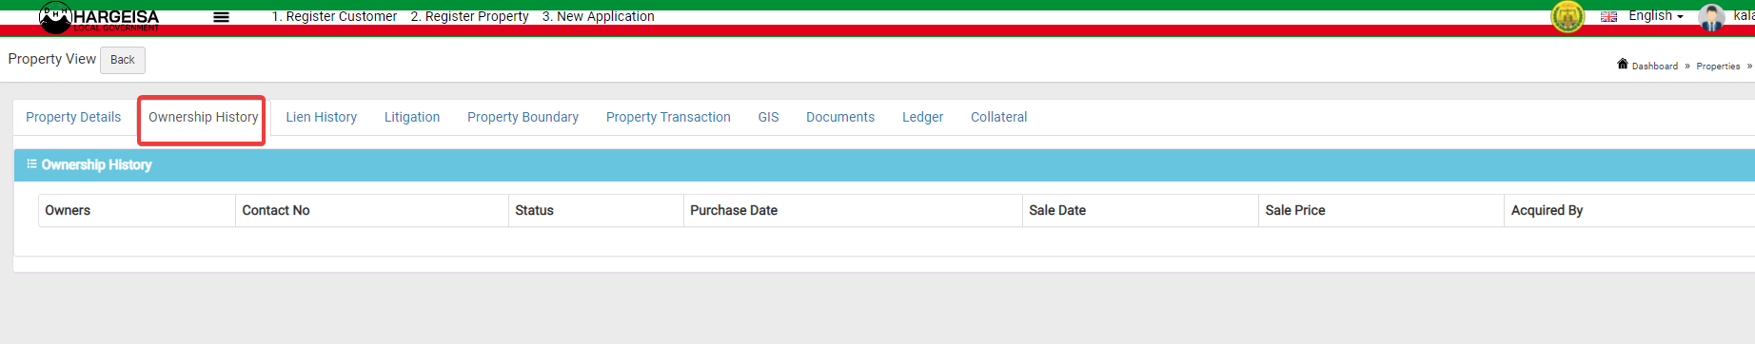Image resolution: width=1755 pixels, height=344 pixels.
Task: View the Property Transaction tab
Action: [668, 117]
